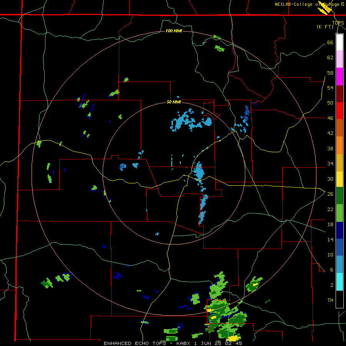Image resolution: width=346 pixels, height=346 pixels.
Task: Click the 26 scale label
Action: 330,194
